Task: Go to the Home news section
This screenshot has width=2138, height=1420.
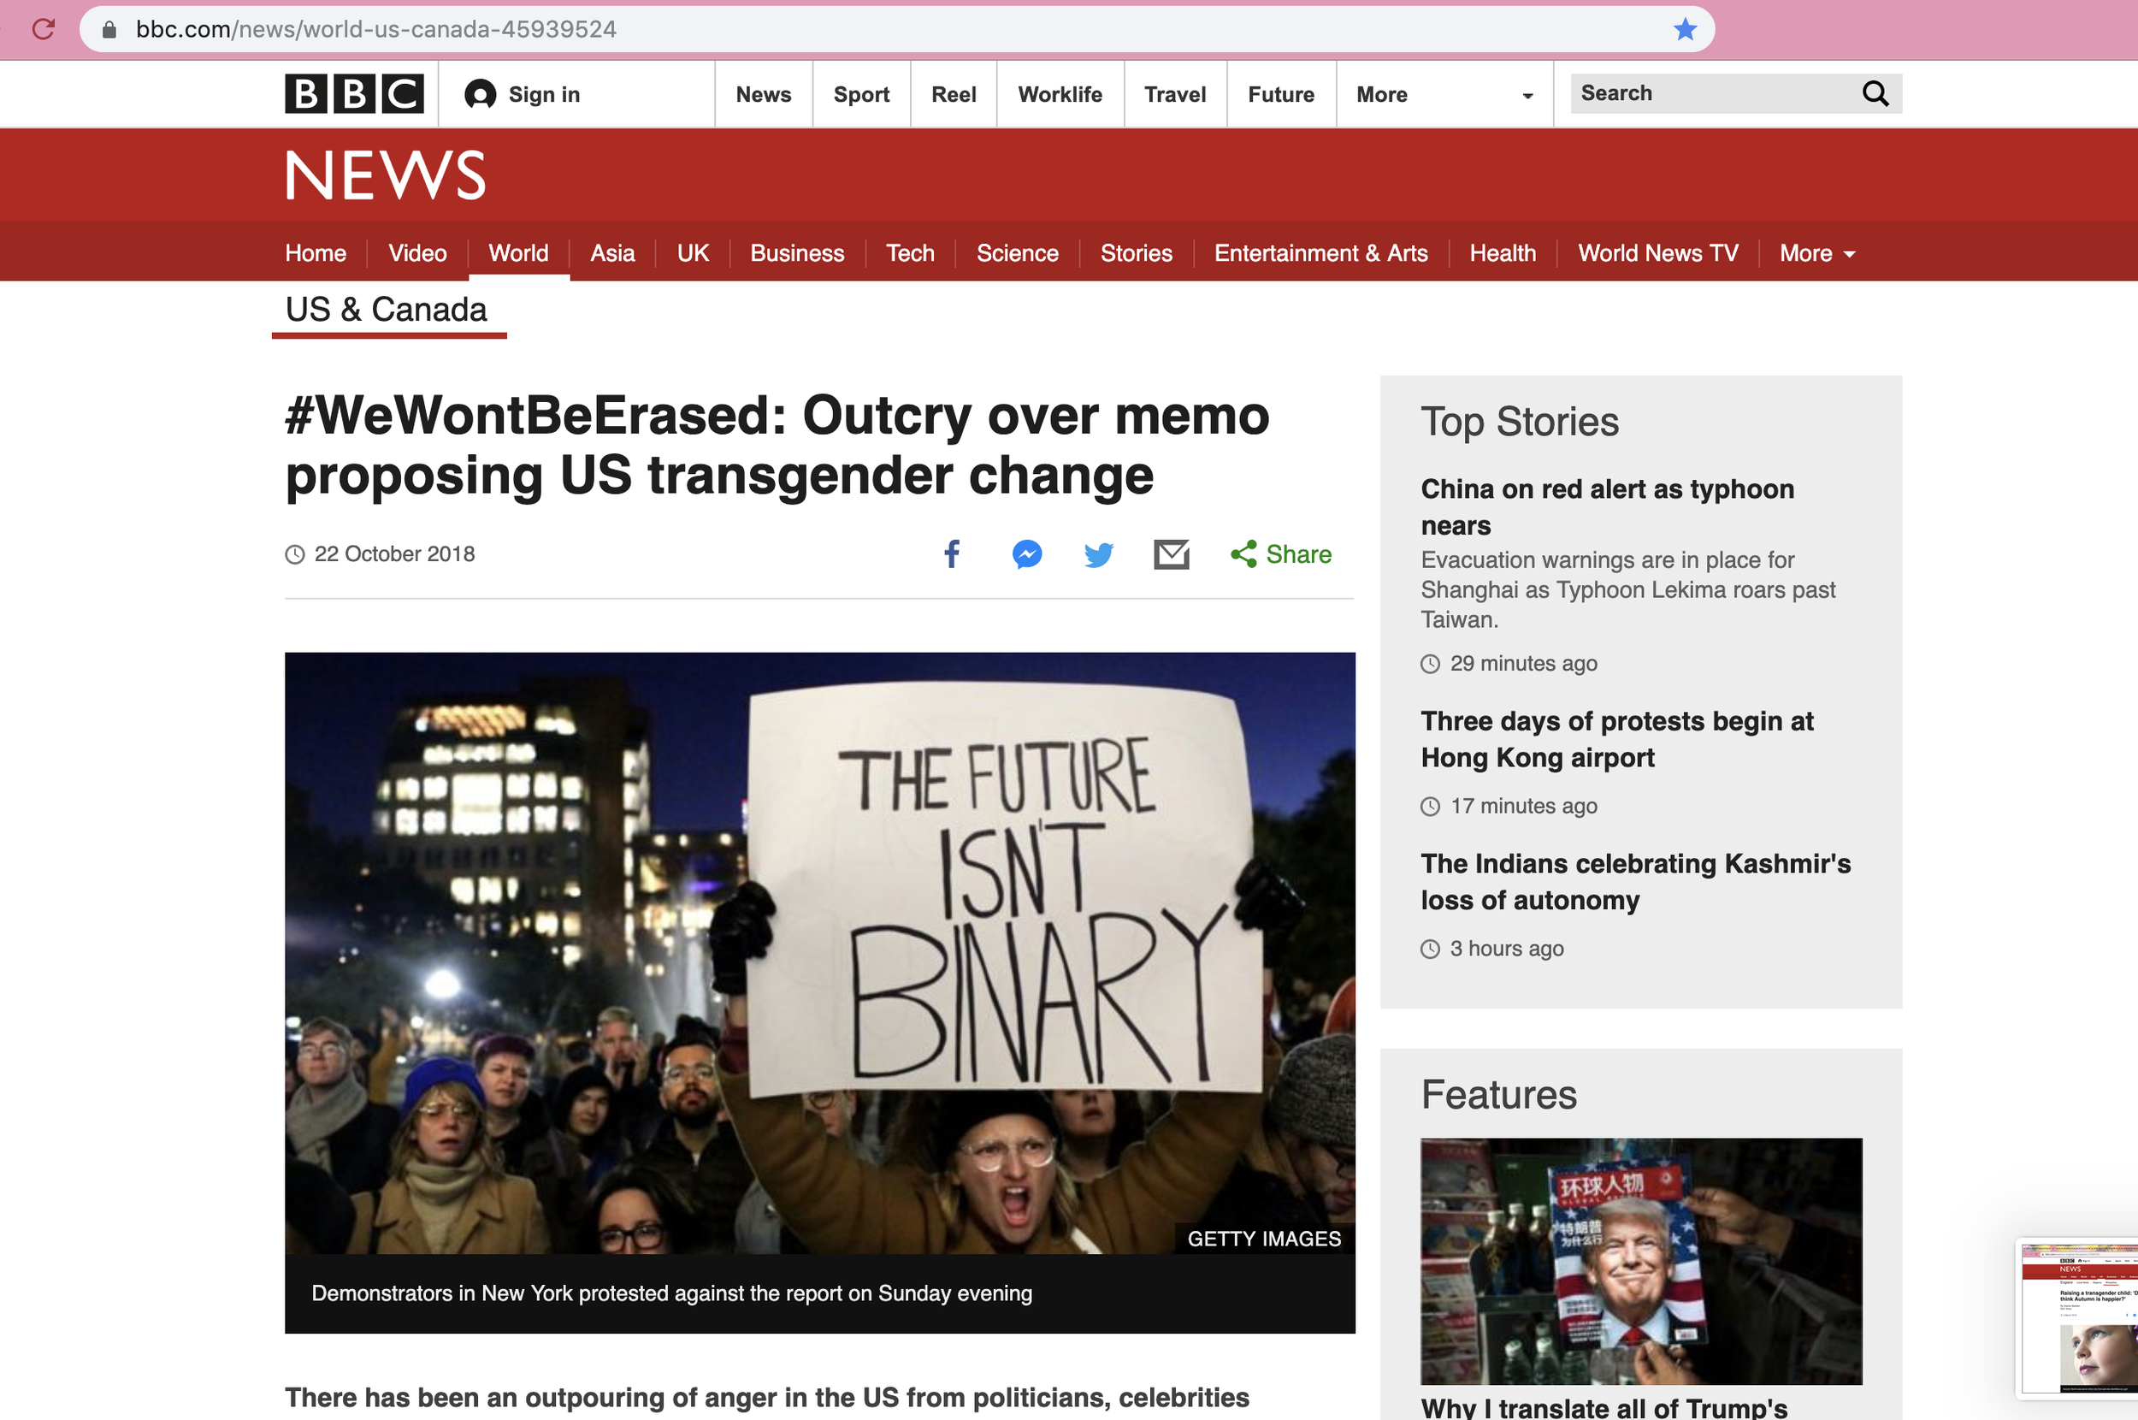Action: [315, 252]
